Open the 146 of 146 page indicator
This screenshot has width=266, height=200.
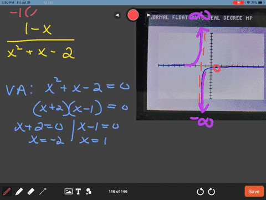click(x=118, y=192)
